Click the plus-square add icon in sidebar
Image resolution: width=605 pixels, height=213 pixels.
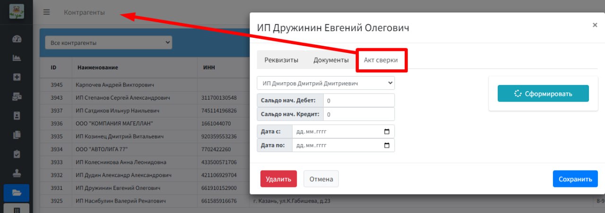coord(17,77)
